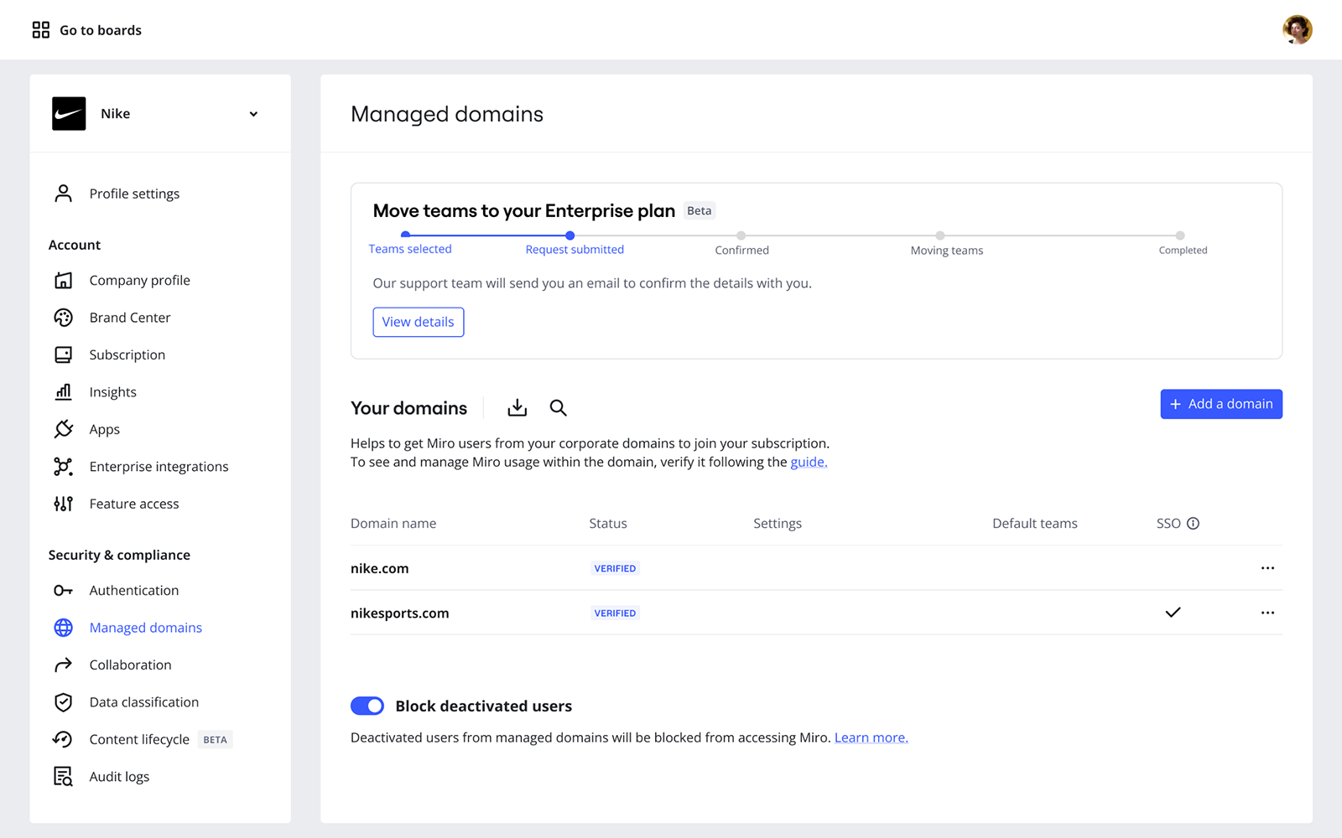Click the download domains list icon

(517, 408)
